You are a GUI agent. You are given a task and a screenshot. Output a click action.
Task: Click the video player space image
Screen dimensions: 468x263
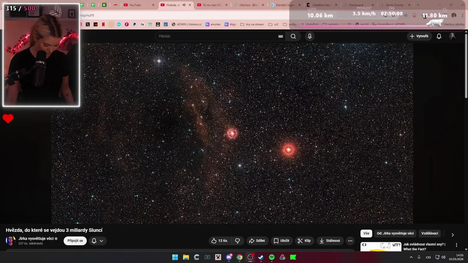(x=232, y=133)
